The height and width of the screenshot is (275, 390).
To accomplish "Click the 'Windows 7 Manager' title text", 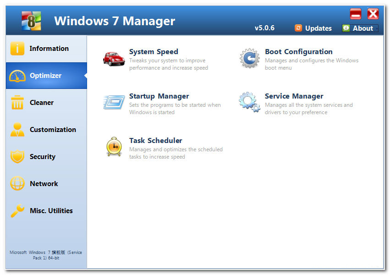I will coord(115,21).
